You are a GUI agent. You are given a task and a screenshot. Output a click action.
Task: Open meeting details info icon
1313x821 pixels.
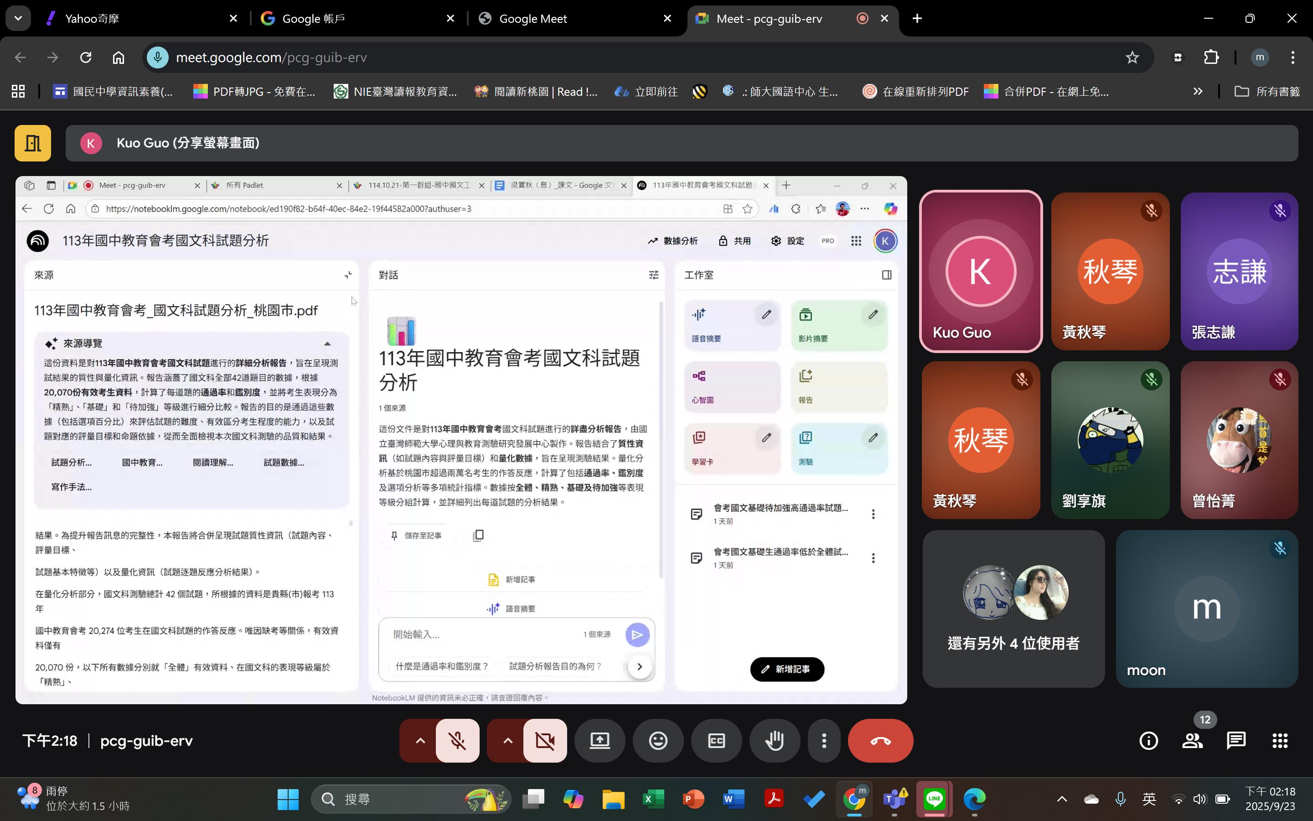pos(1148,741)
